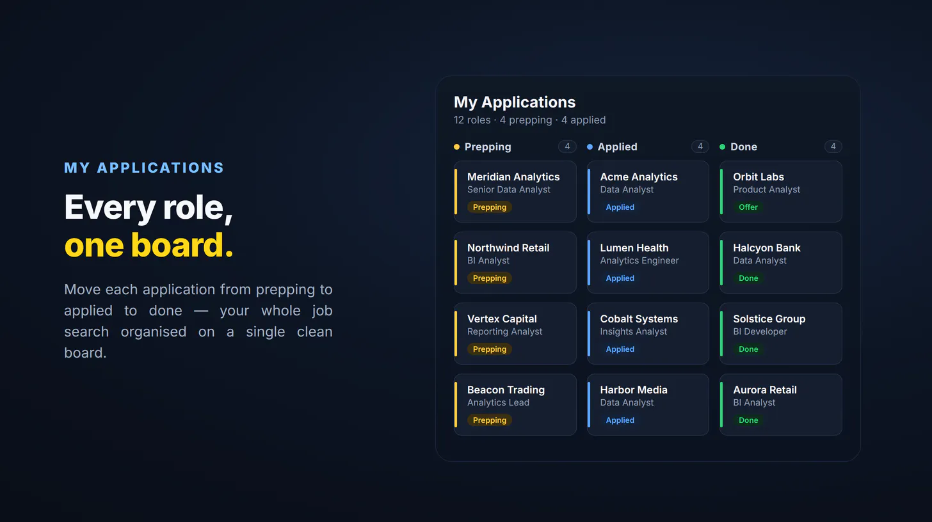Open the Lumen Health Analytics Engineer card
The image size is (932, 522).
click(648, 262)
